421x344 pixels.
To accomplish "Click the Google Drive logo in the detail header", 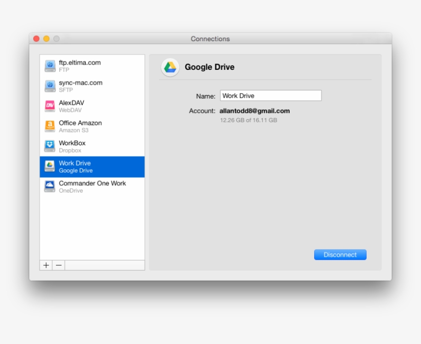I will click(x=169, y=66).
